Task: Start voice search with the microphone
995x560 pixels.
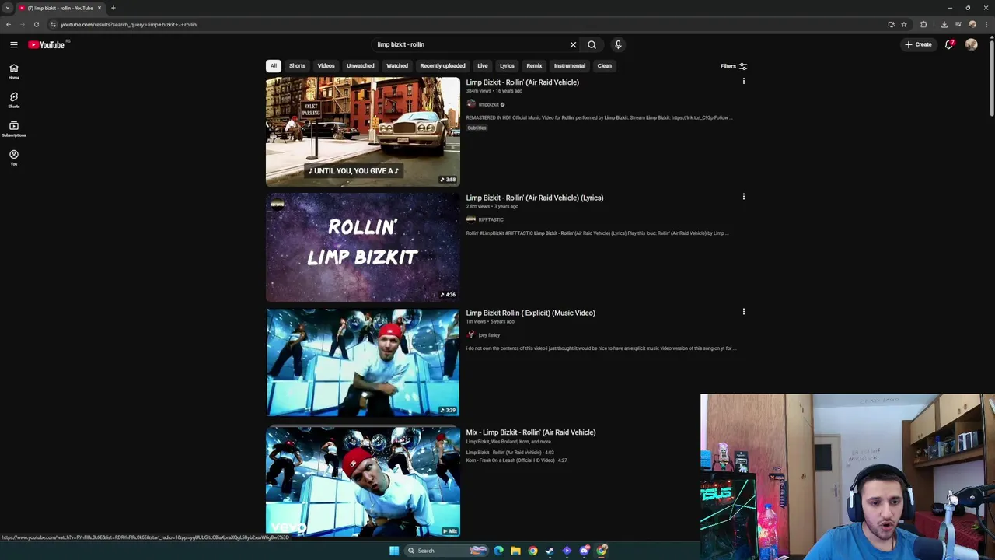Action: point(618,44)
